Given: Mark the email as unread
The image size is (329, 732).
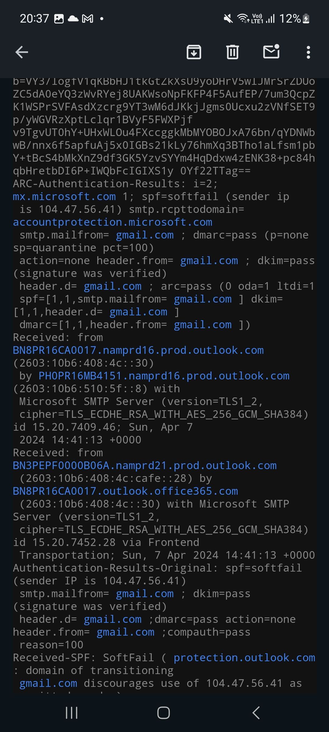Looking at the screenshot, I should click(271, 52).
